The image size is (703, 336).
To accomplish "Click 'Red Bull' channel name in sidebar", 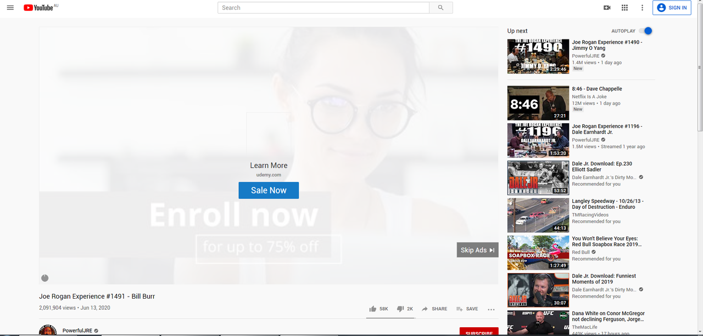I will 581,252.
